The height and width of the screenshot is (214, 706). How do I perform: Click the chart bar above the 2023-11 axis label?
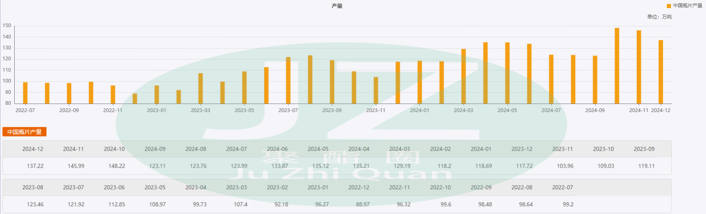point(376,90)
